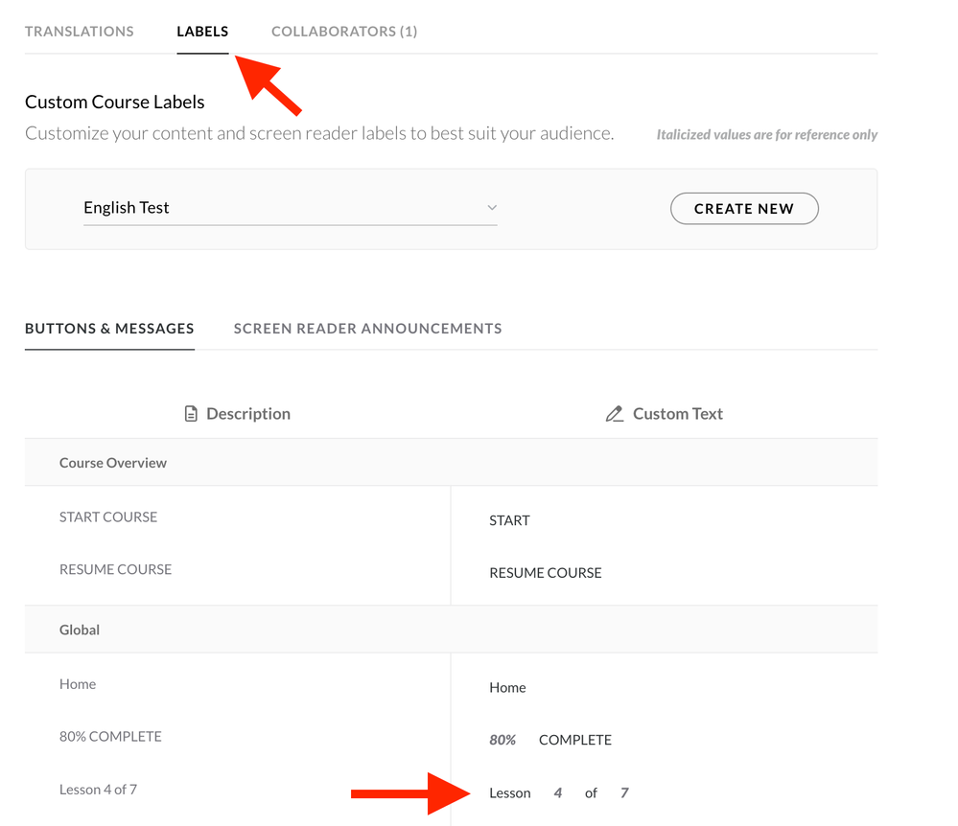Select the Labels tab
The height and width of the screenshot is (826, 958).
click(202, 32)
